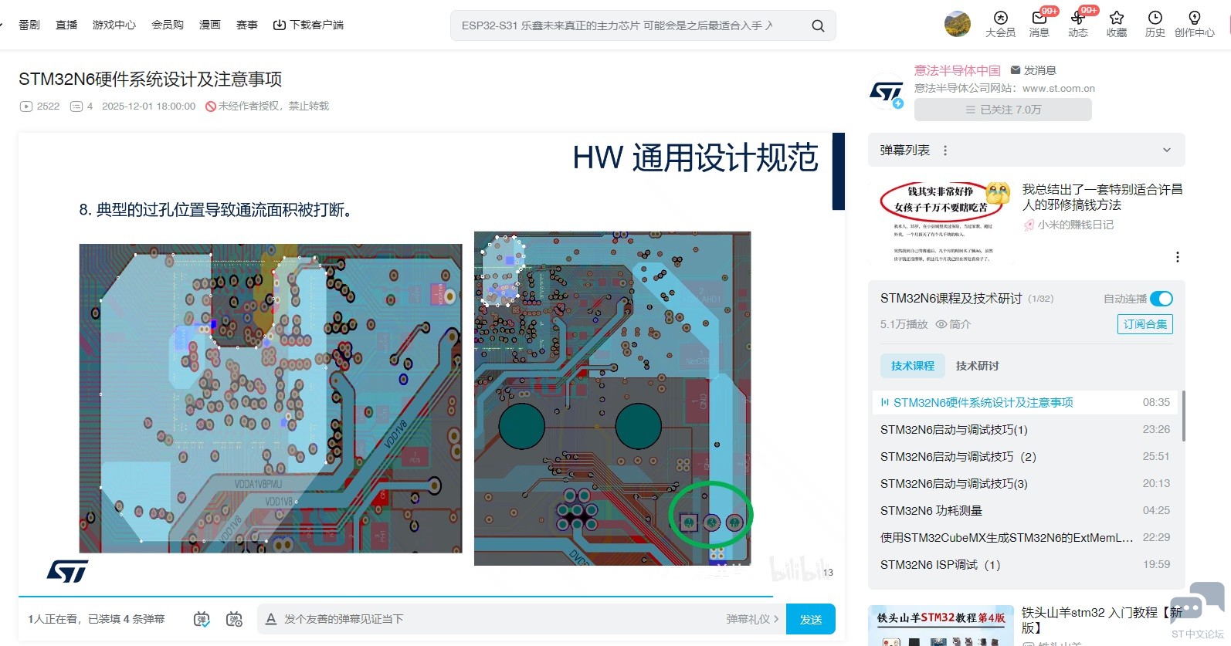Play STM32N6 功耗测量 from playlist
The width and height of the screenshot is (1231, 646).
[931, 511]
